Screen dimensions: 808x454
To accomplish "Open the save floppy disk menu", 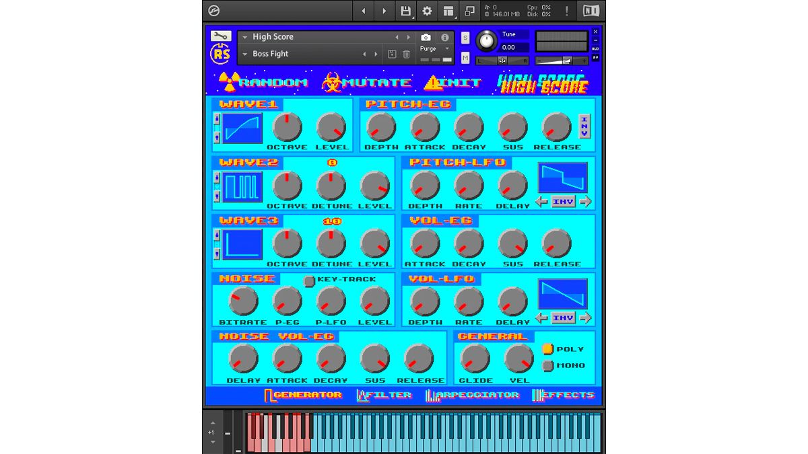I will coord(406,11).
